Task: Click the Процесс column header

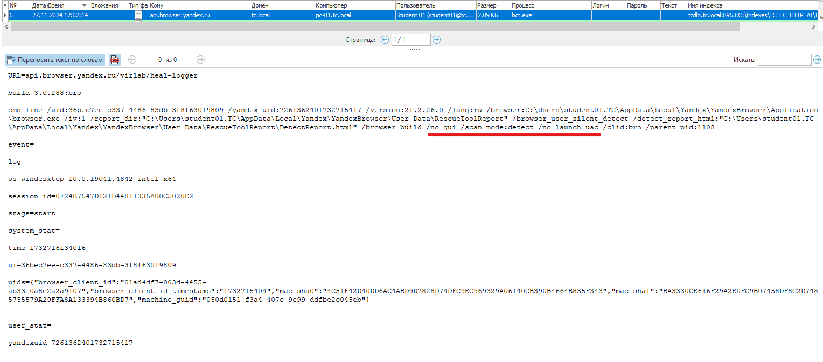Action: 550,5
